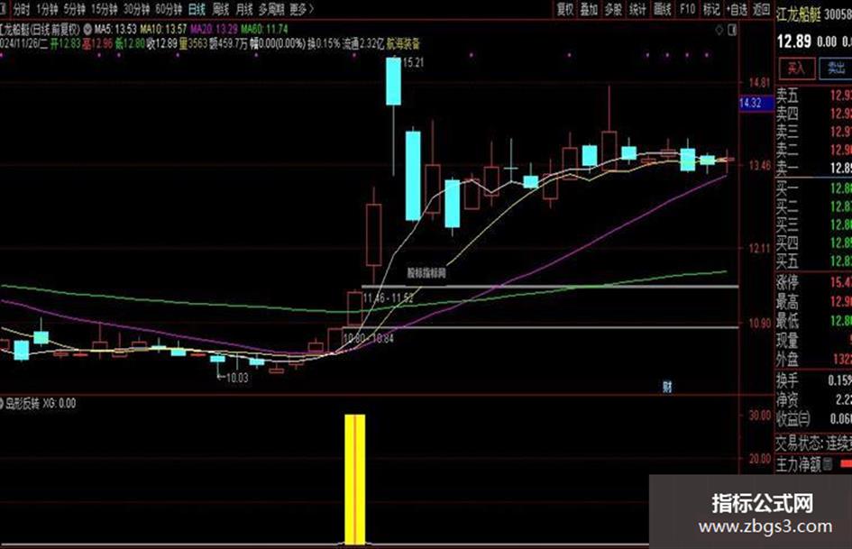The image size is (852, 549).
Task: Activate the 画线 drawing tool
Action: 663,9
